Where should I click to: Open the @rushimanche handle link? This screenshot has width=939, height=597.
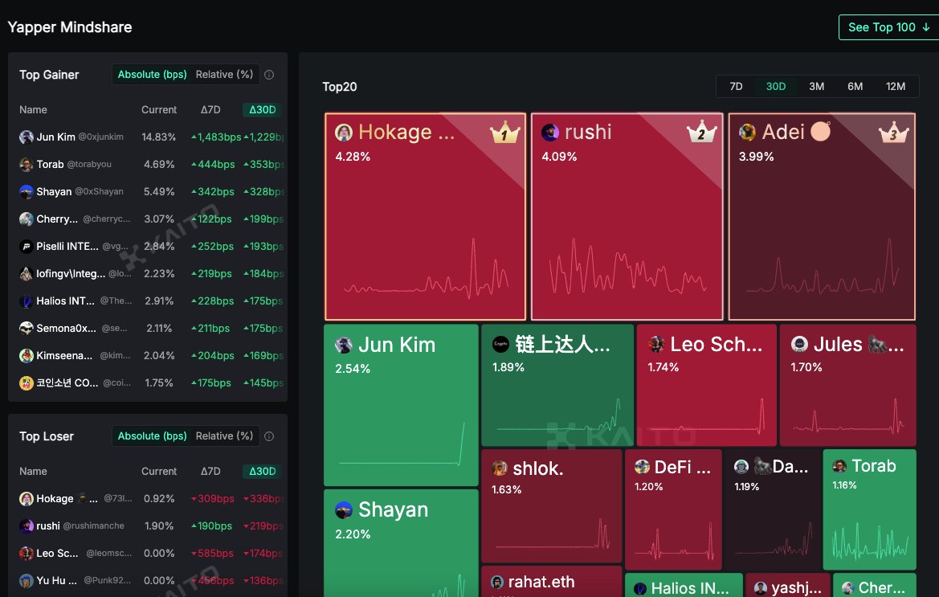tap(93, 525)
